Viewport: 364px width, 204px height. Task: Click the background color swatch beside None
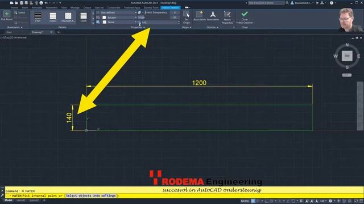[x=104, y=22]
